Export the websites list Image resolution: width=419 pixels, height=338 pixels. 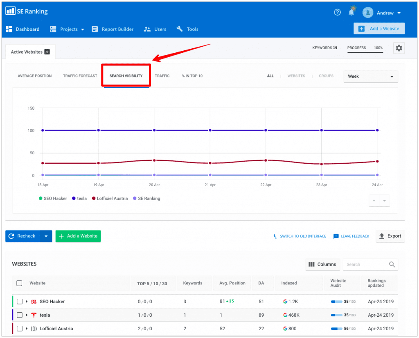point(390,236)
